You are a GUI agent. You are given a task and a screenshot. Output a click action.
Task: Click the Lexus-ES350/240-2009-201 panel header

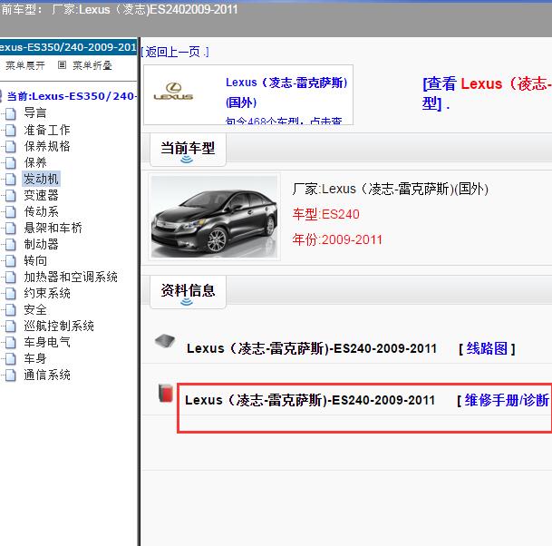(68, 47)
